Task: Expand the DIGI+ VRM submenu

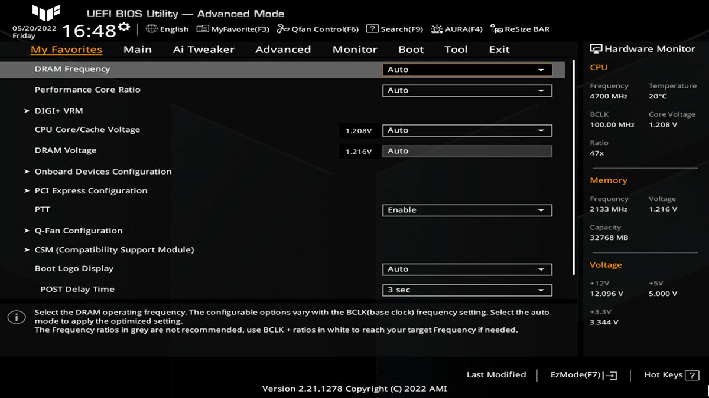Action: point(58,111)
